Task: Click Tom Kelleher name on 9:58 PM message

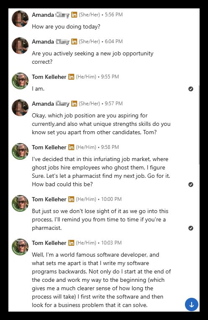Action: coord(49,147)
